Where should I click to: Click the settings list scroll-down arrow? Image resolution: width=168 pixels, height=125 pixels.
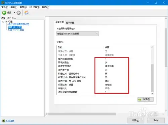click(152, 93)
